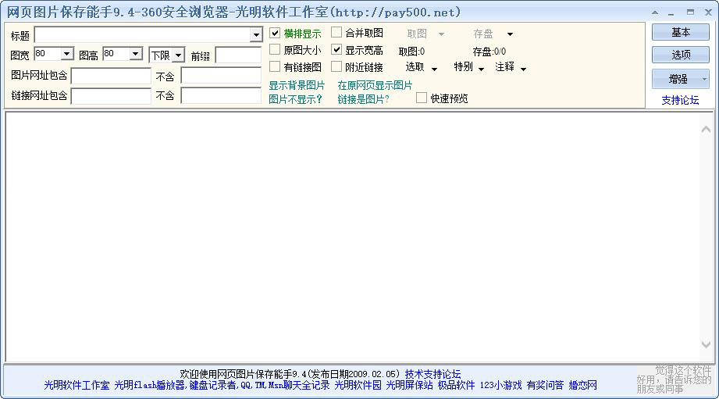The height and width of the screenshot is (399, 719).
Task: Open the 光明flash播放器 link
Action: pyautogui.click(x=149, y=385)
